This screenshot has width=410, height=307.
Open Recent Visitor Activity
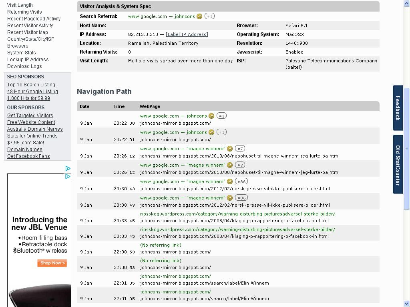pos(30,25)
